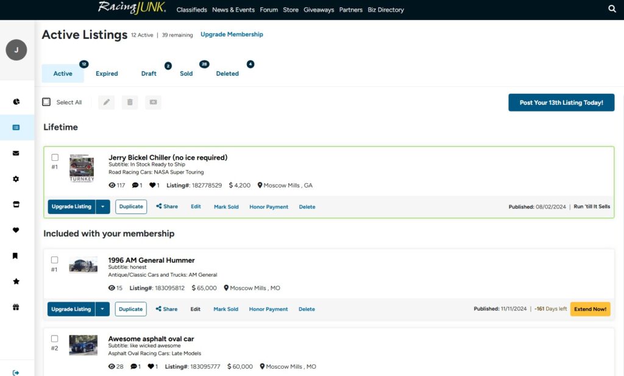Click Extend Now on 1996 Hummer

click(x=590, y=309)
